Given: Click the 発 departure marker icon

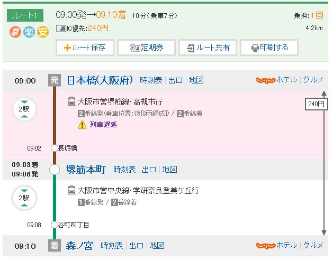Looking at the screenshot, I should pyautogui.click(x=55, y=80).
